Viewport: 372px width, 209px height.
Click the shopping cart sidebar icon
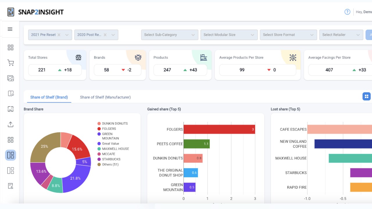pyautogui.click(x=10, y=63)
